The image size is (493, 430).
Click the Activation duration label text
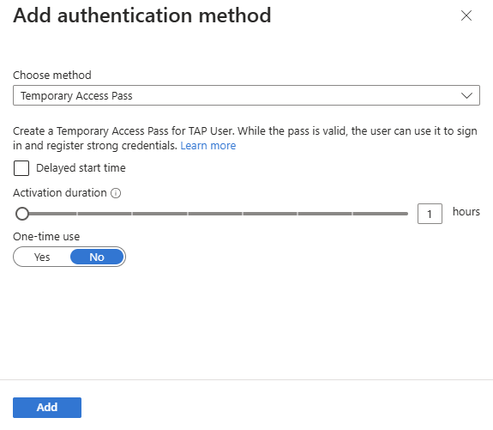(x=60, y=192)
